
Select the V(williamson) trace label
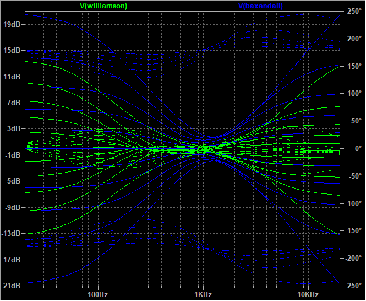(x=103, y=6)
